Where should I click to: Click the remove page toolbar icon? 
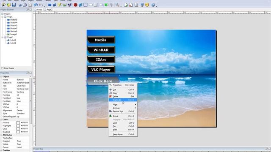(131, 5)
